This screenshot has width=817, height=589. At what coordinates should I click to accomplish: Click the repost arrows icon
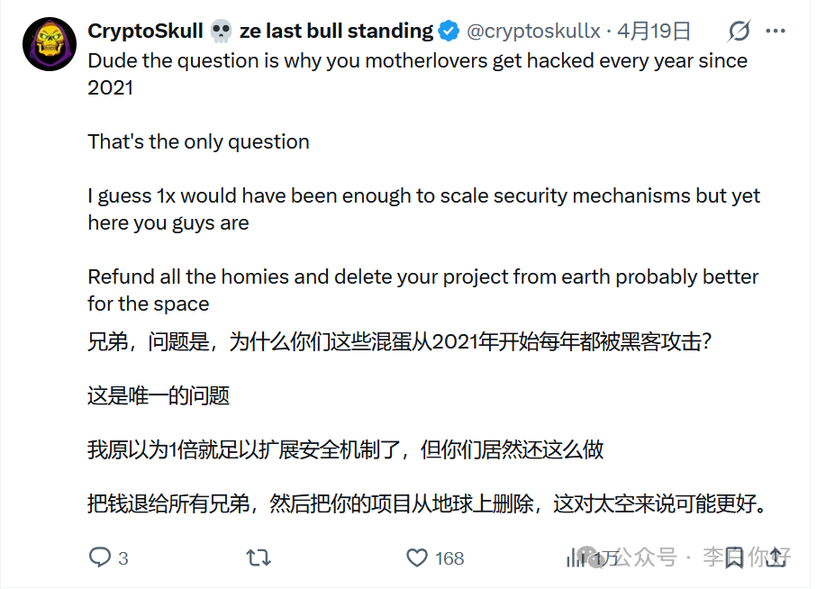point(258,558)
